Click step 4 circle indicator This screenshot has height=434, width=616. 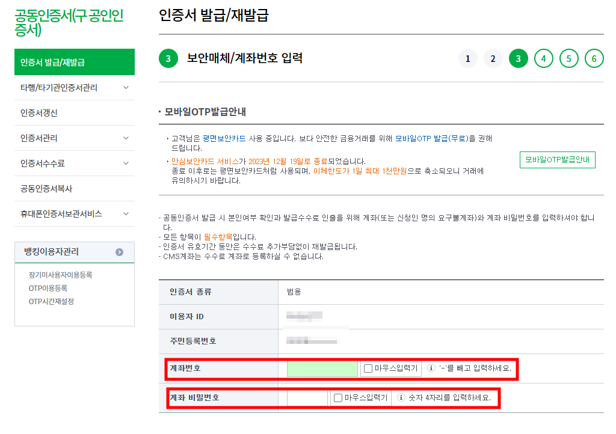click(x=543, y=58)
